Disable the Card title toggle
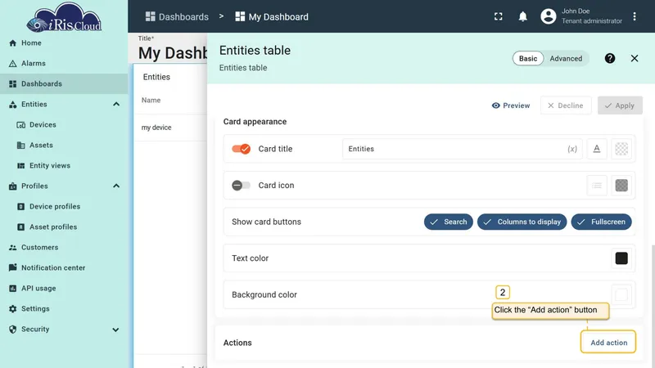 pyautogui.click(x=241, y=149)
